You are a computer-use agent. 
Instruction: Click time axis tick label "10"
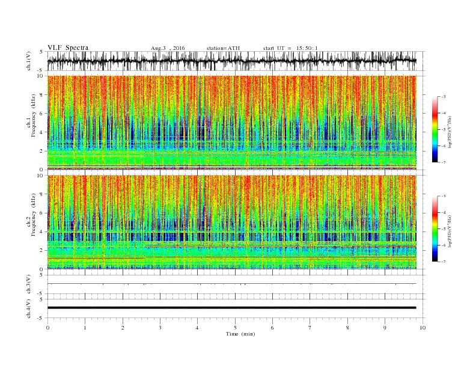click(423, 328)
